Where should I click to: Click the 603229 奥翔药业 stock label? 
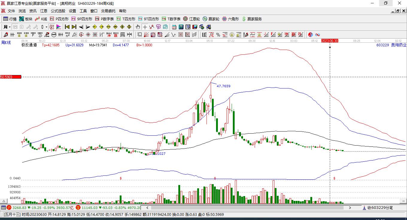[x=391, y=45]
